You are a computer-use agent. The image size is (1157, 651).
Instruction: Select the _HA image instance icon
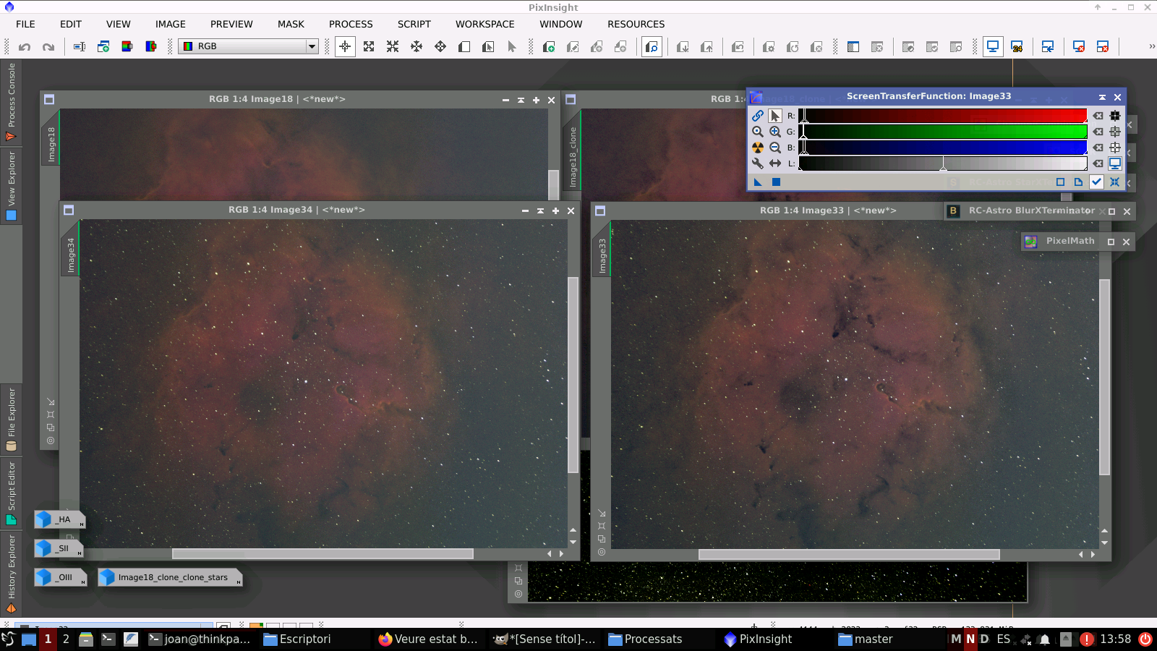(x=42, y=519)
